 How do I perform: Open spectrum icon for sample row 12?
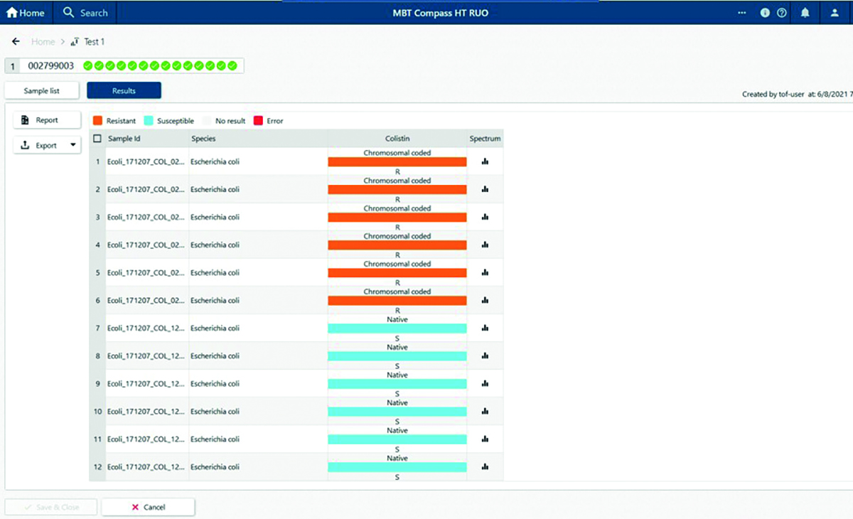coord(485,466)
